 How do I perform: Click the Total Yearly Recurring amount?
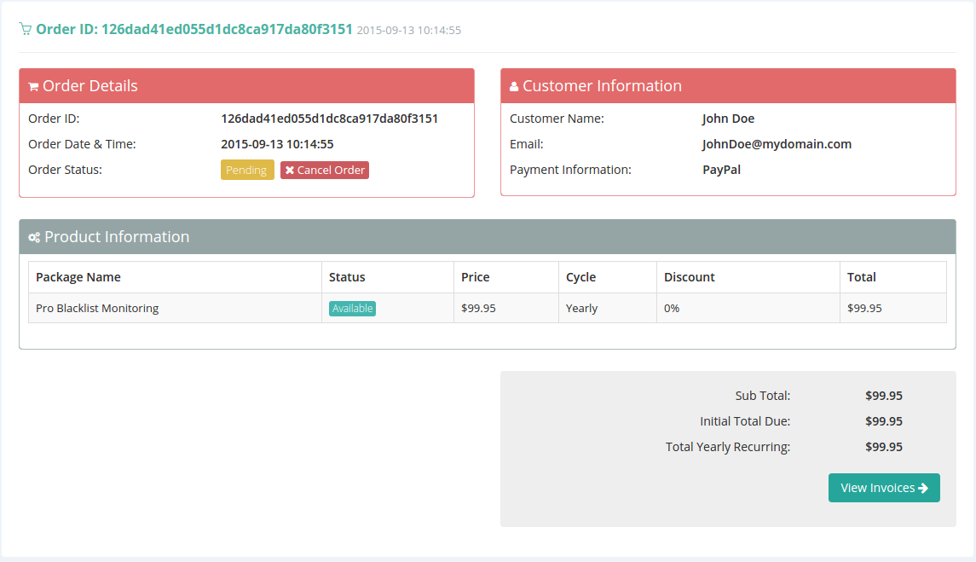[884, 447]
